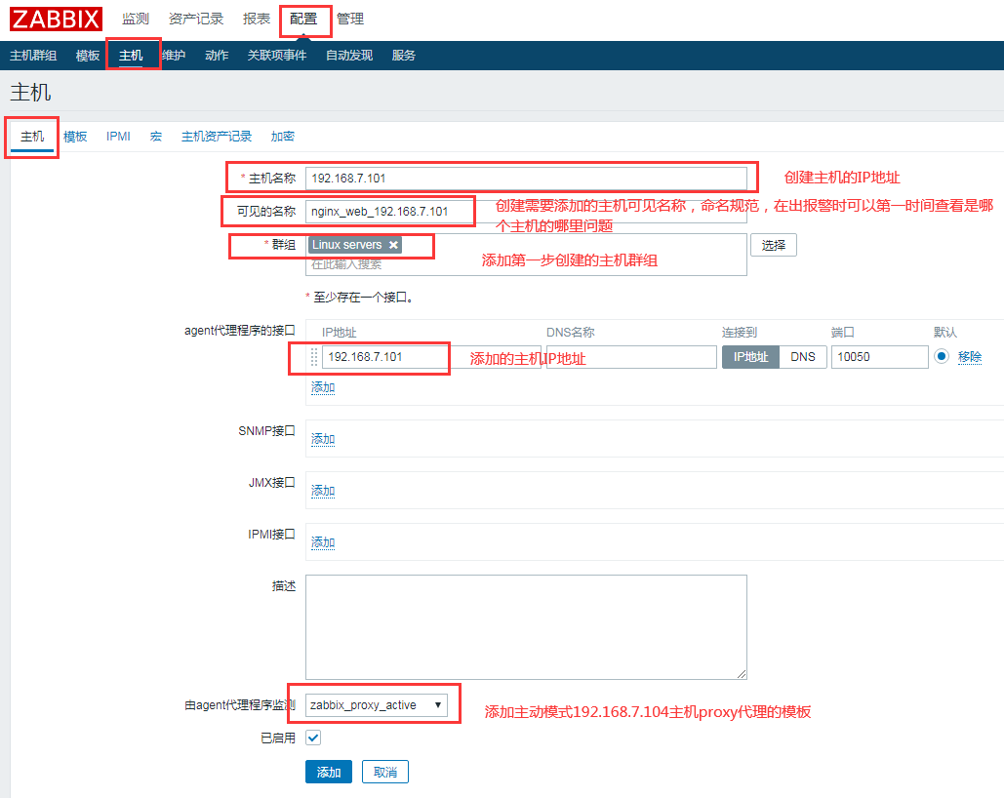Go to 模板 in the blue navigation bar
1004x798 pixels.
click(88, 56)
